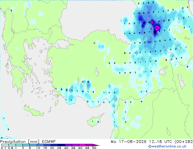
Task: Select the 2–5 mm legend color box
Action: 26,145
